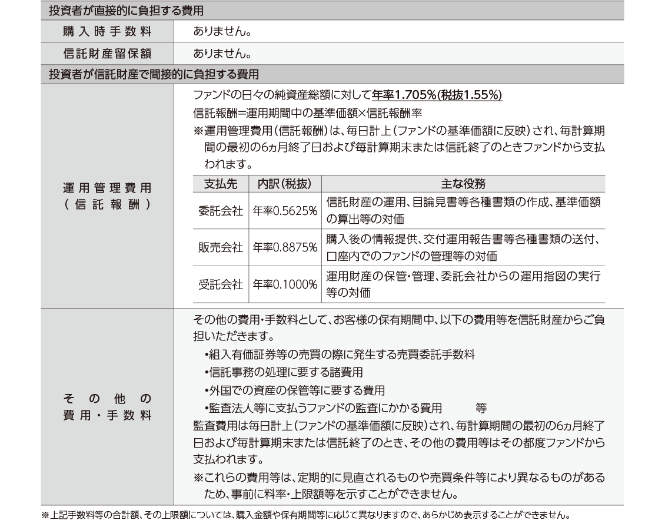Click the 年率0.5625% rate cell

click(x=285, y=211)
